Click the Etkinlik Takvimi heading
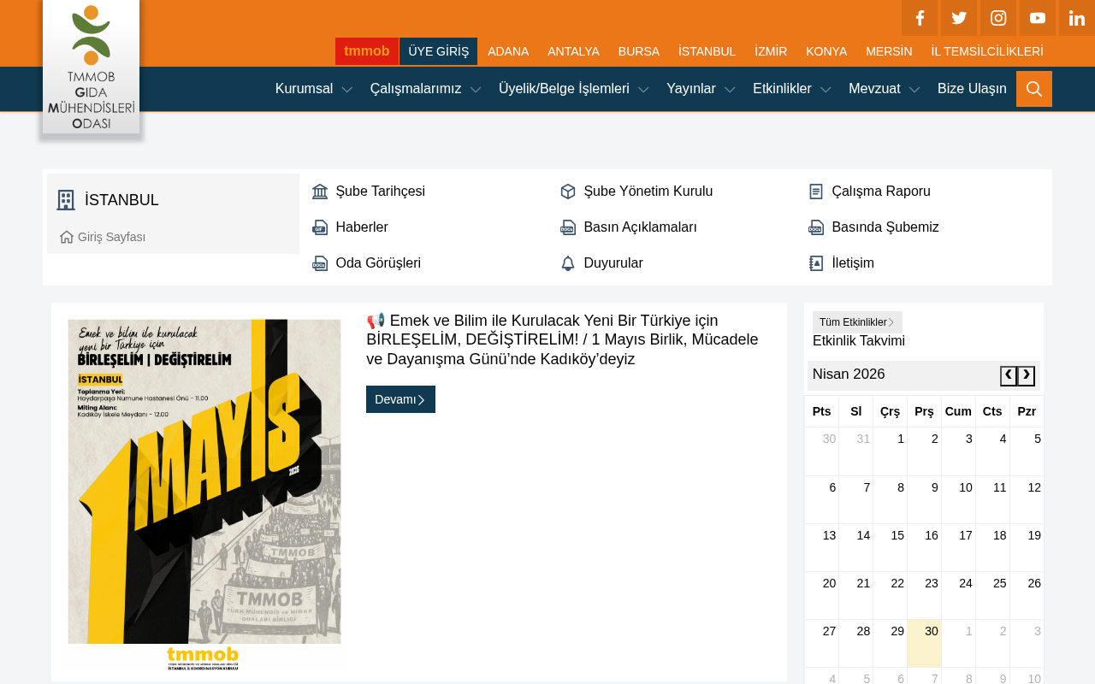Screen dimensions: 1095x684 pyautogui.click(x=859, y=341)
